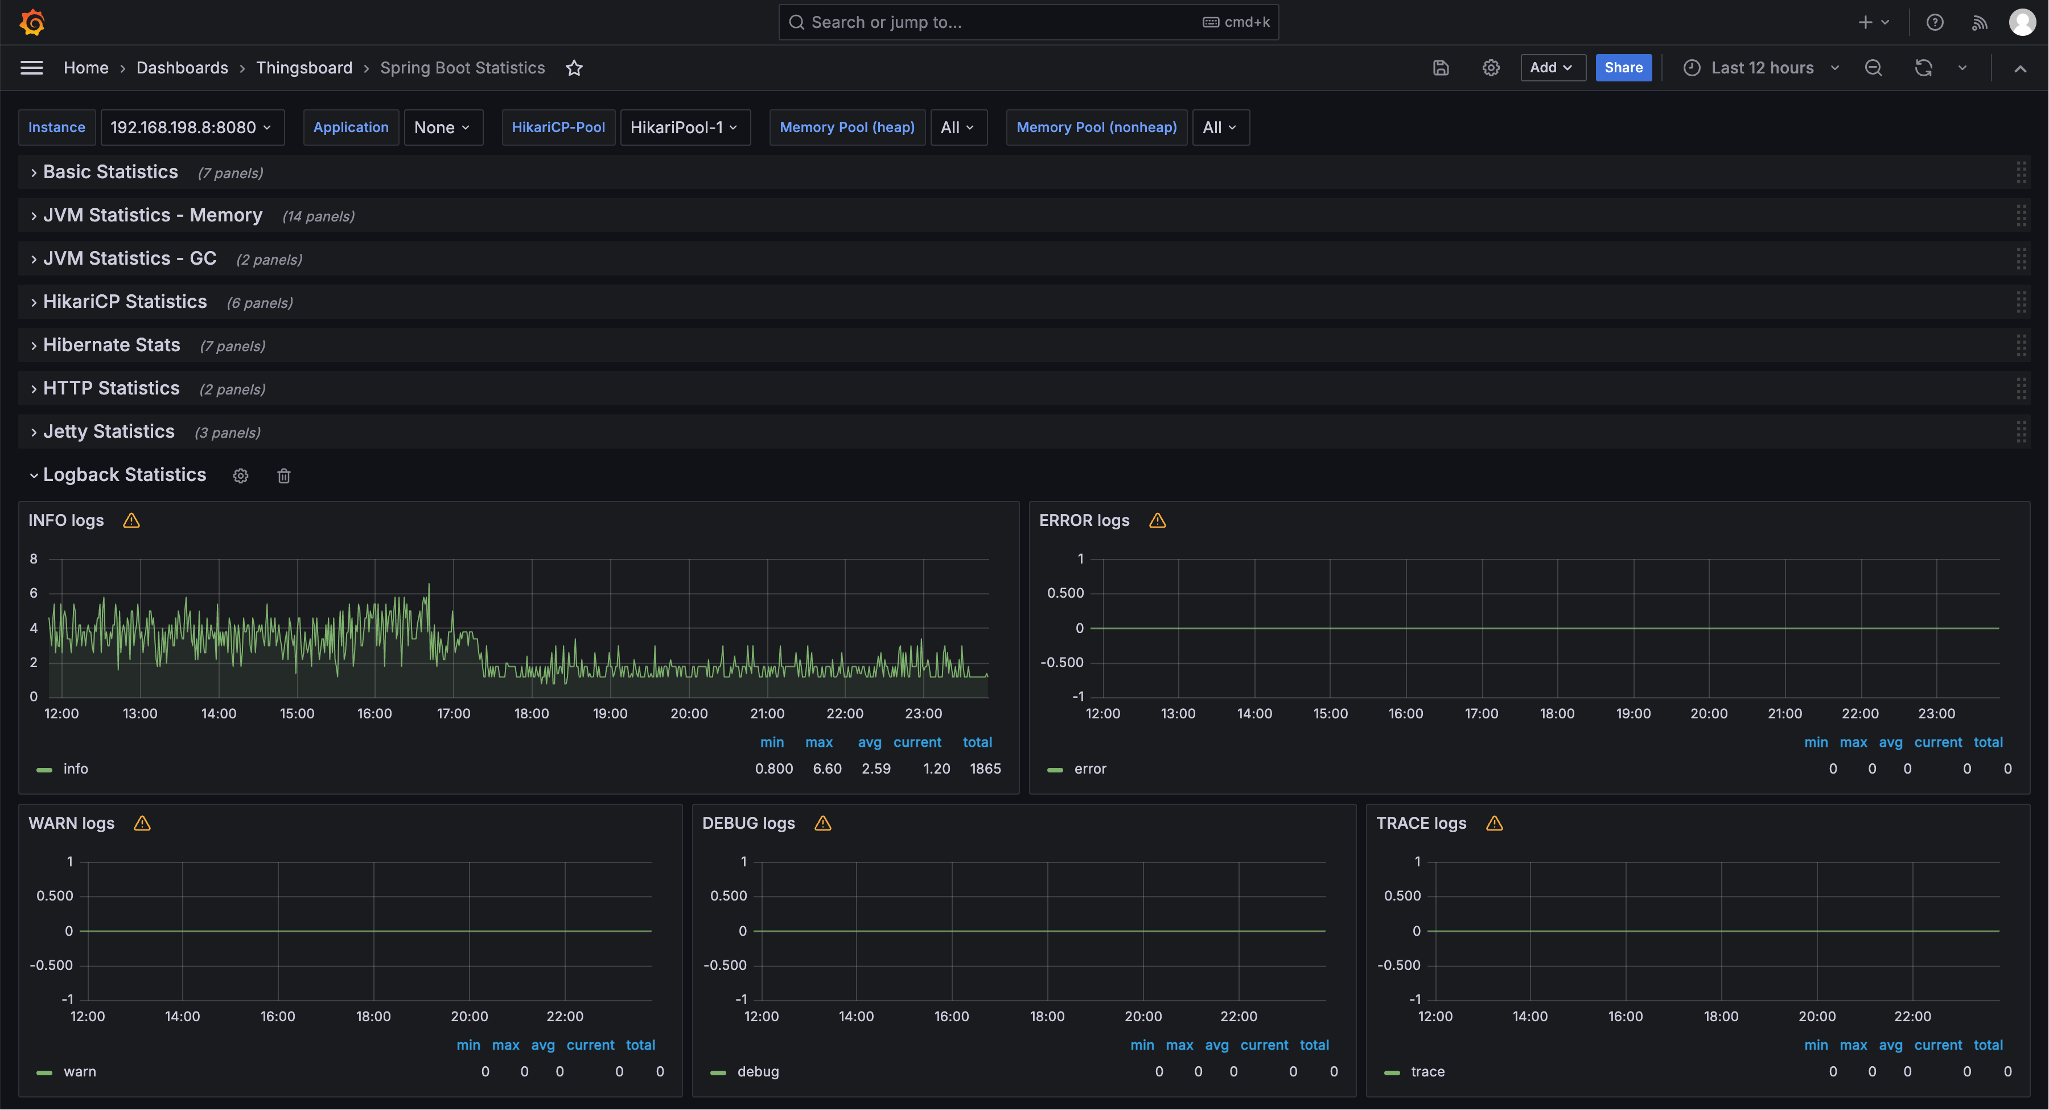Image resolution: width=2049 pixels, height=1110 pixels.
Task: Open the Last 12 hours time picker
Action: coord(1761,68)
